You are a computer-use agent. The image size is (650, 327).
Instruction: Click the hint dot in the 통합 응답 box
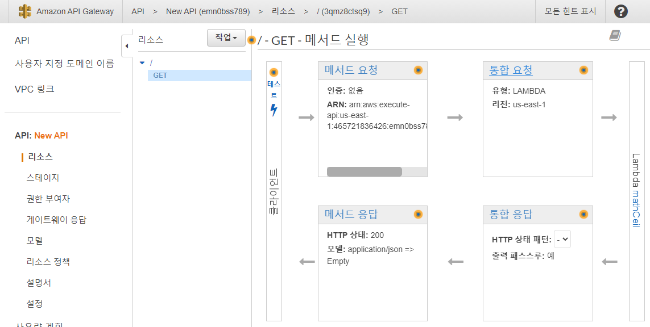583,215
